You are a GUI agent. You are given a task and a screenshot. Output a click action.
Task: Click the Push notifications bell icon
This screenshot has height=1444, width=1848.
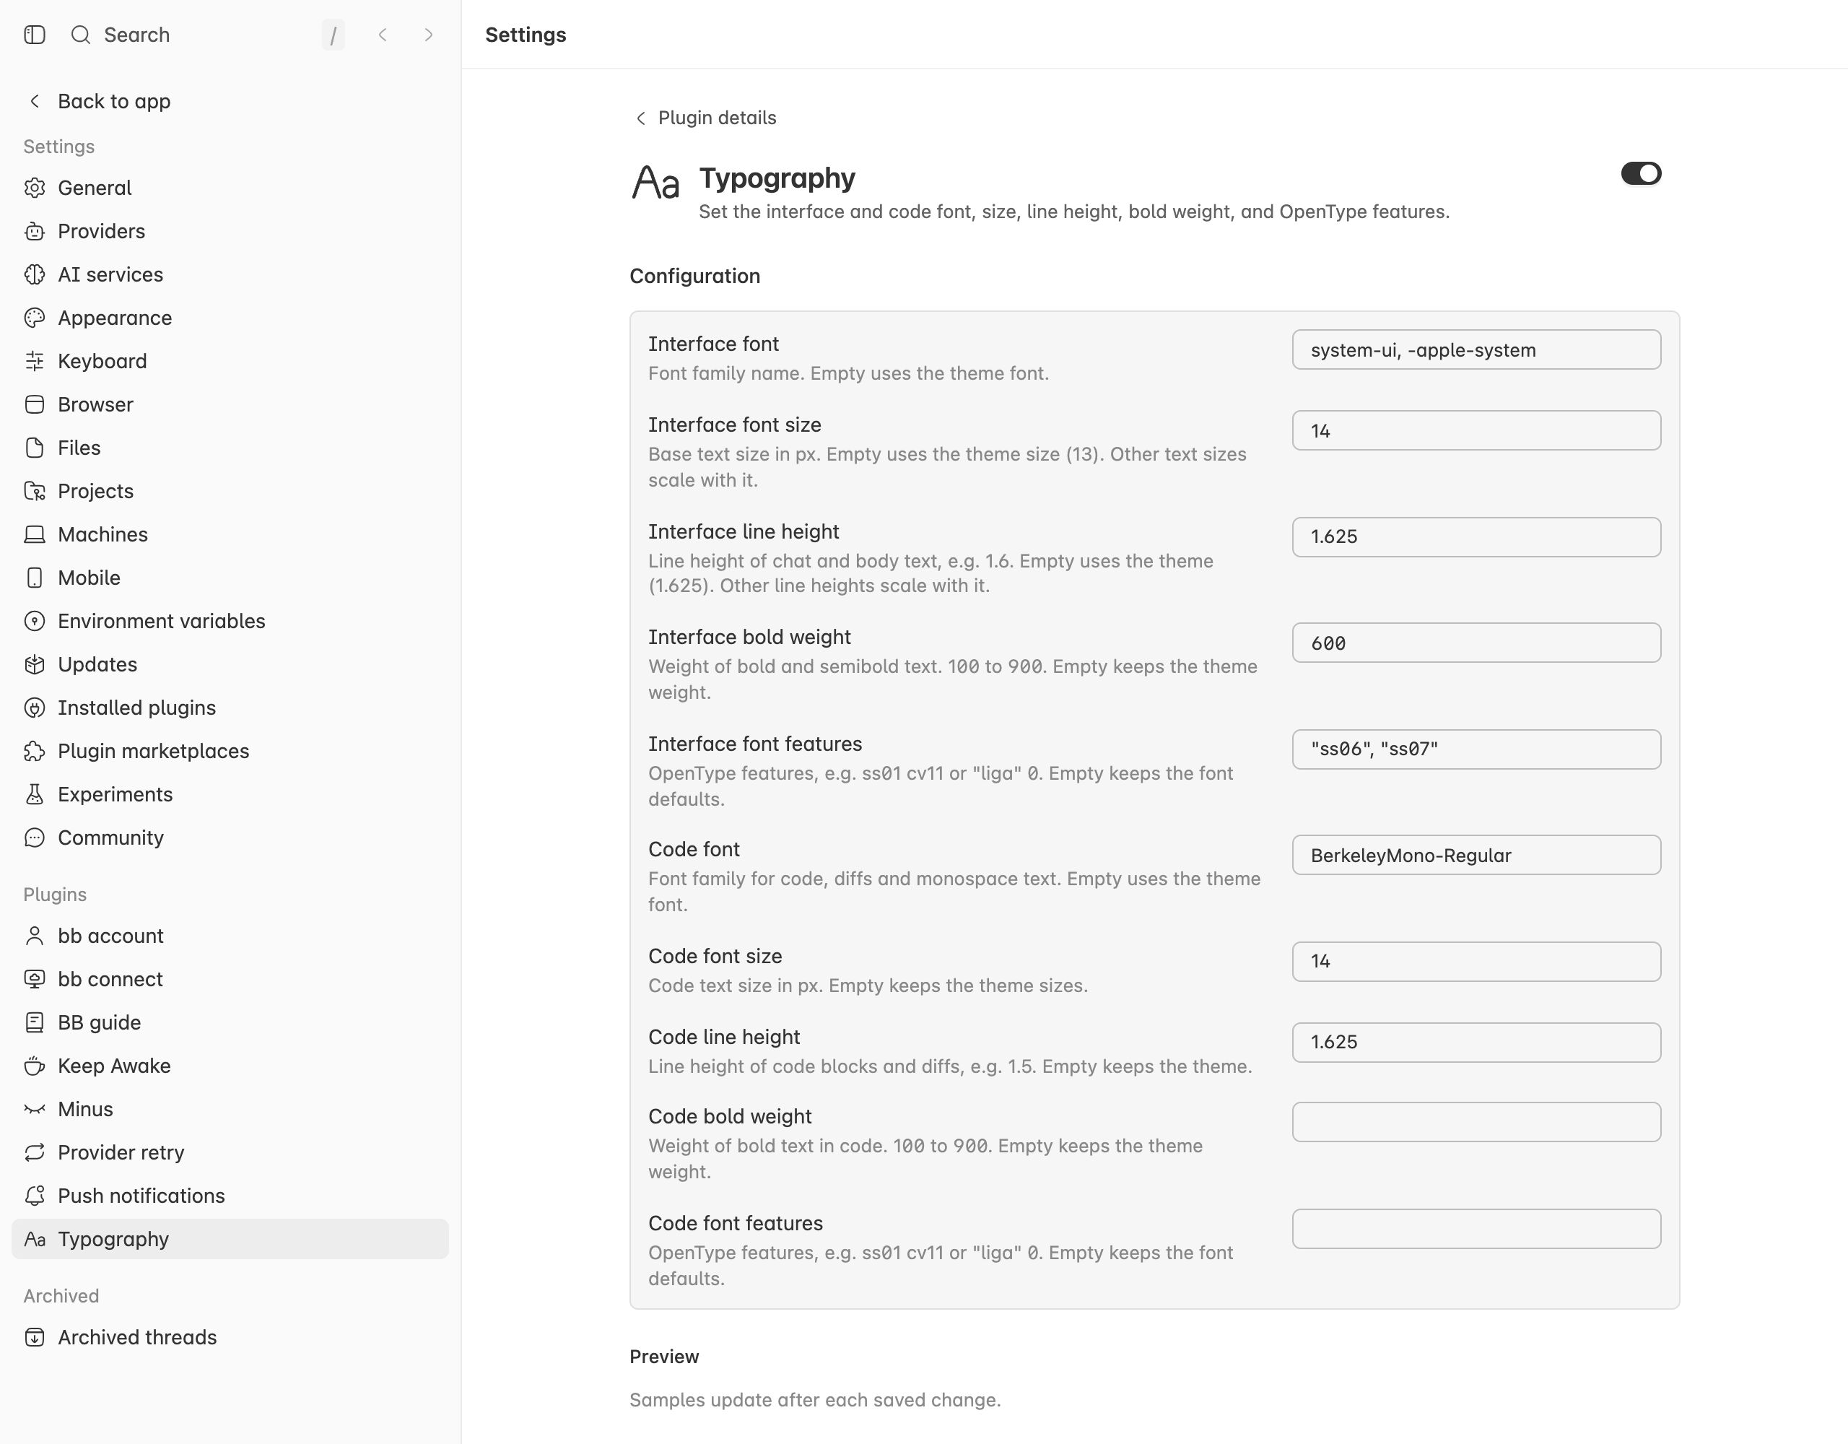click(x=35, y=1196)
